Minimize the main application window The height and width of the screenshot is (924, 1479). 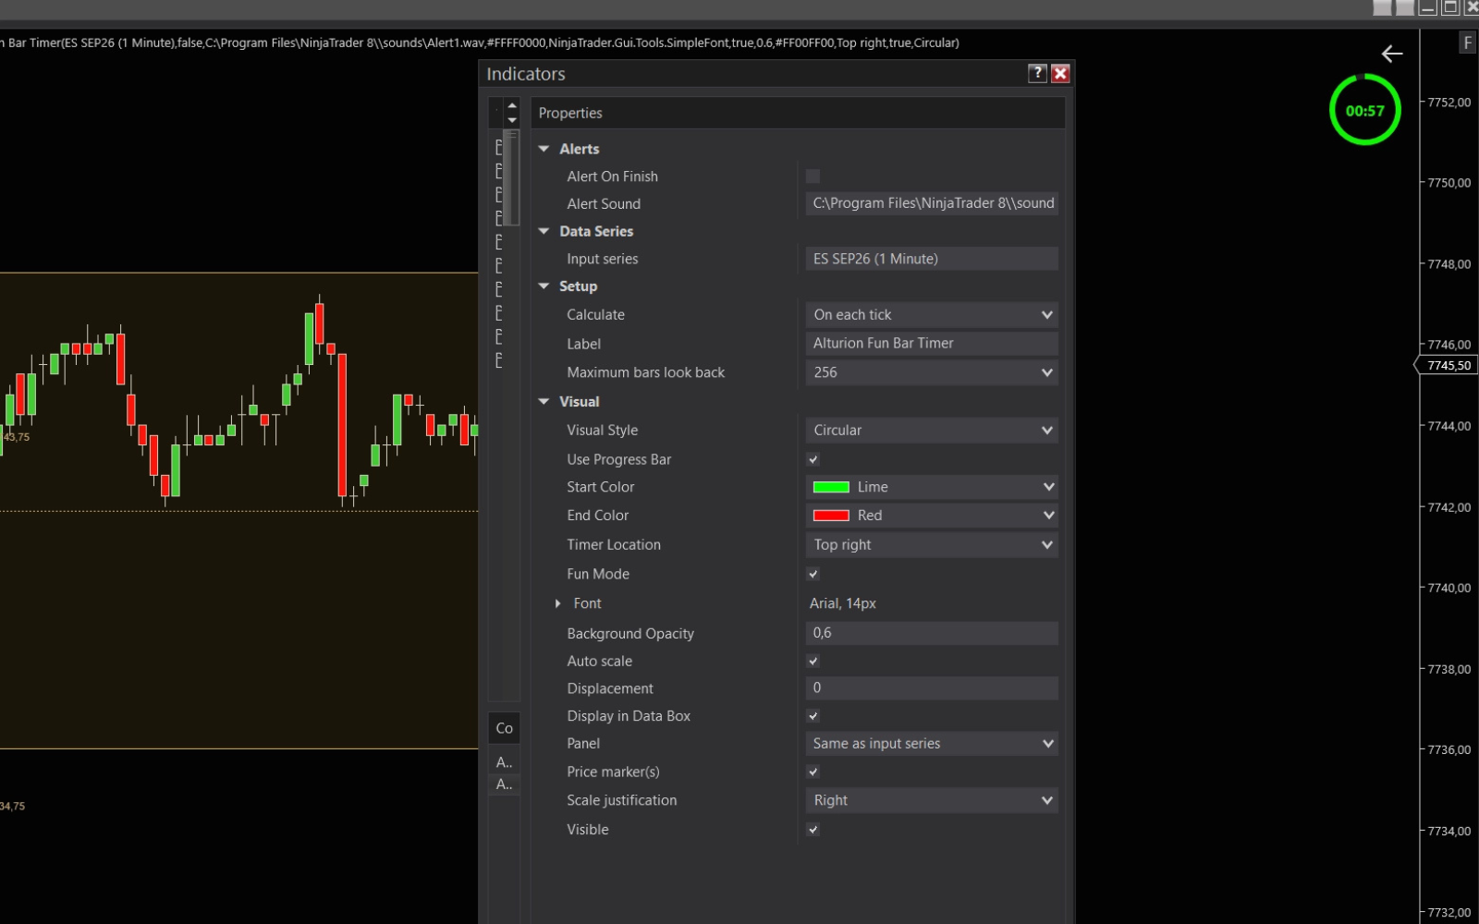click(1428, 7)
